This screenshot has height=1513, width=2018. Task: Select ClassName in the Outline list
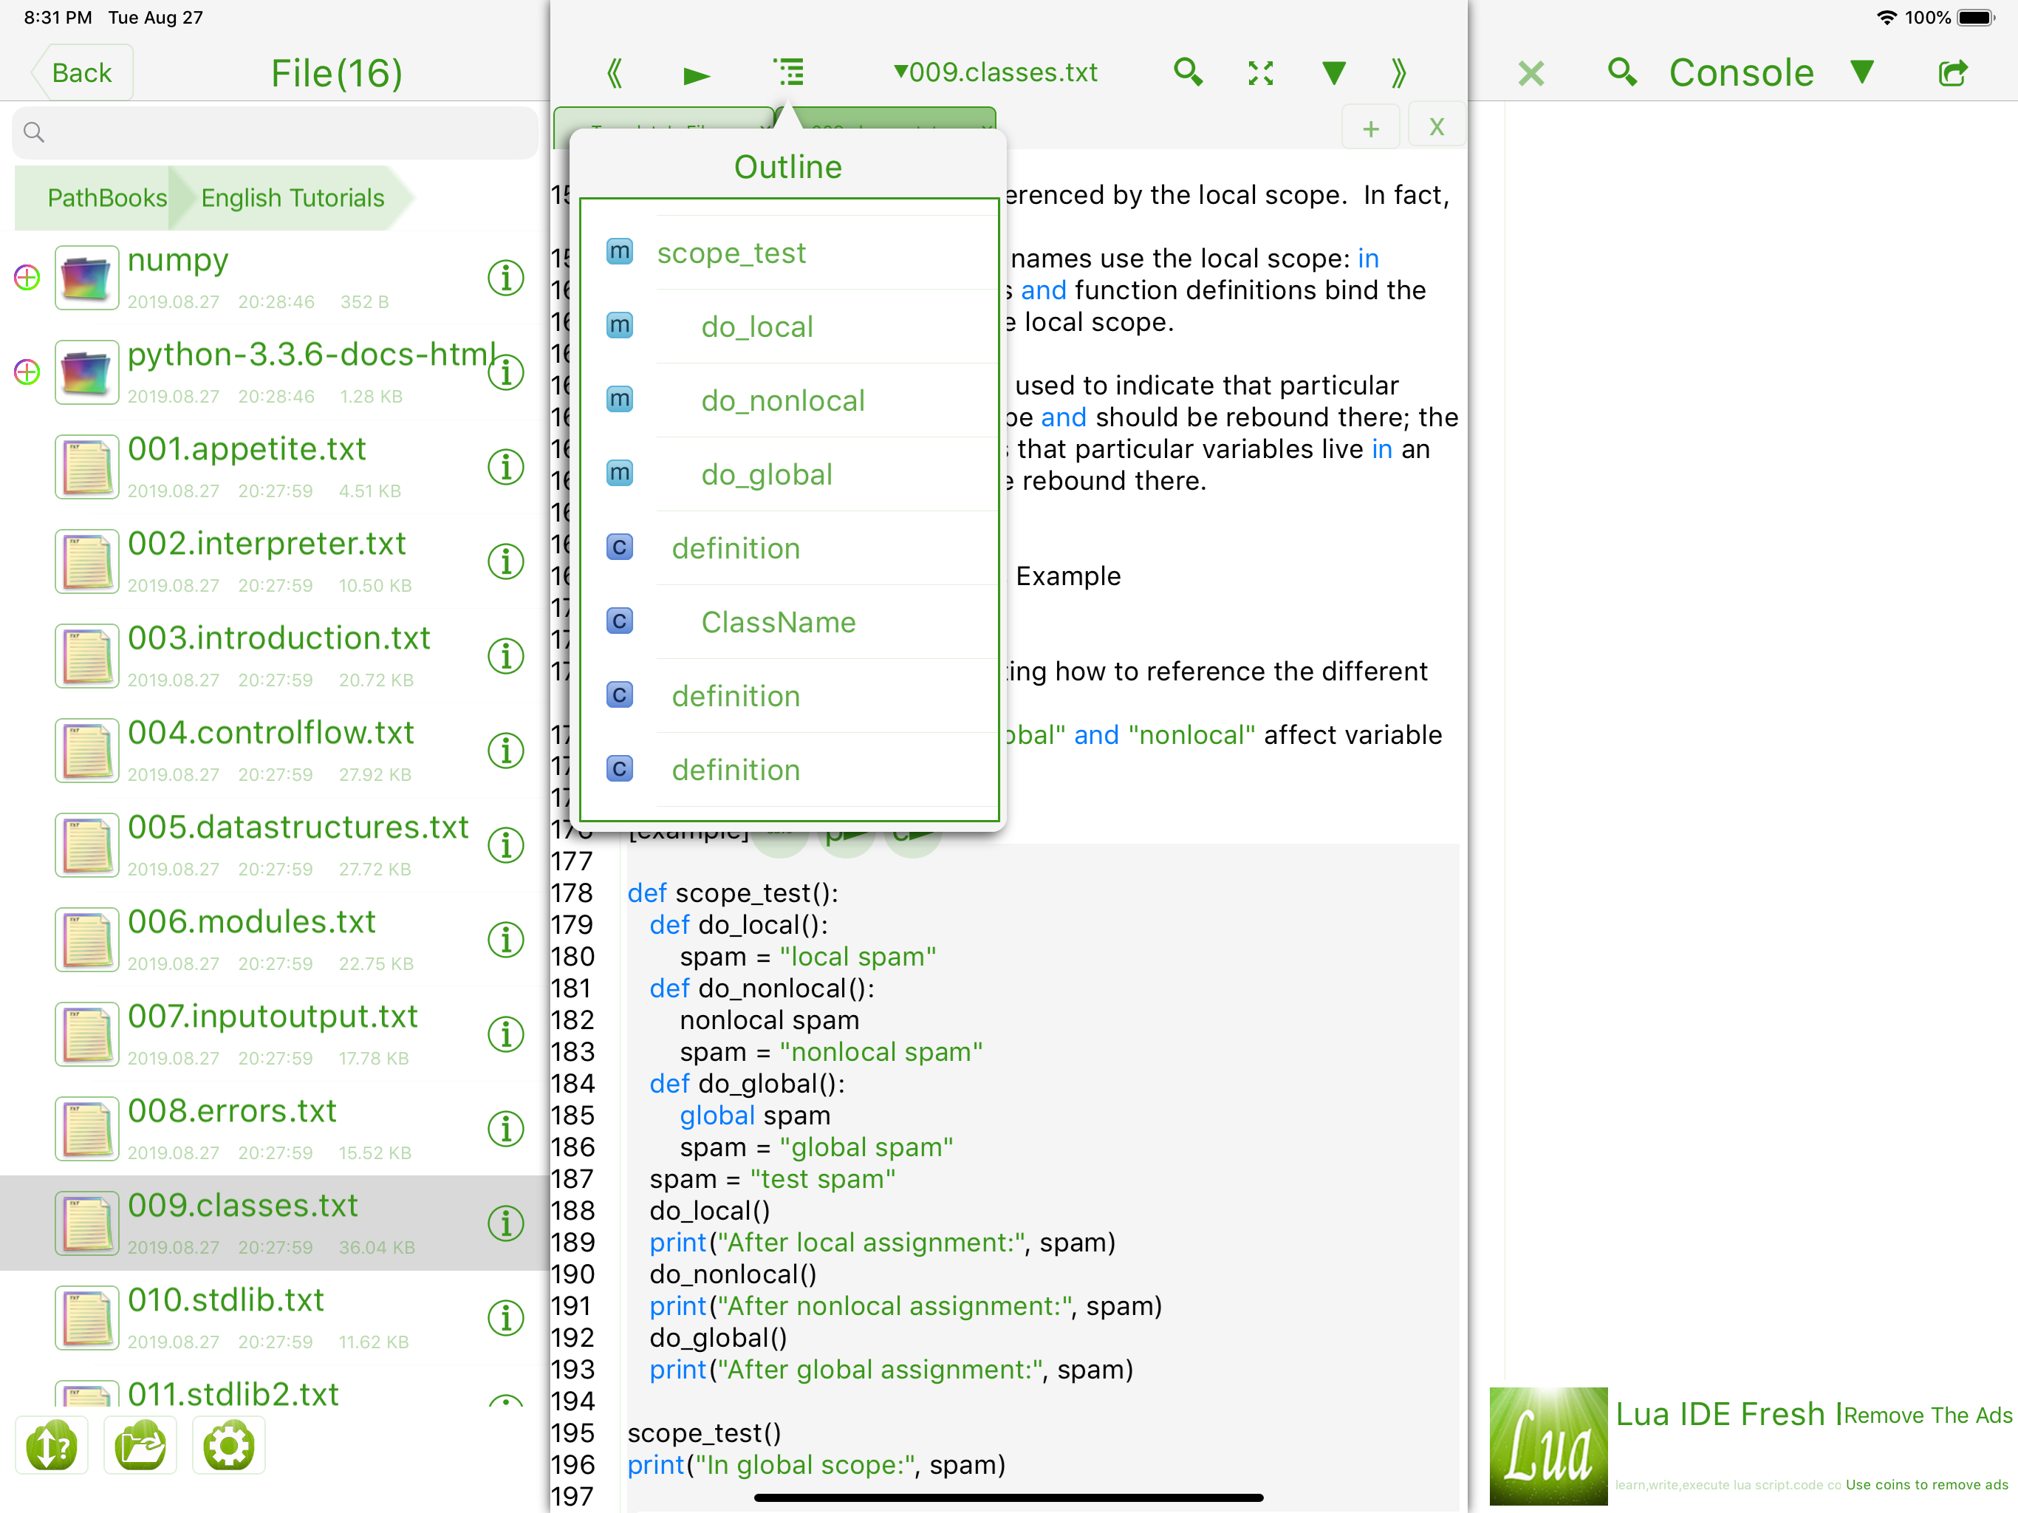coord(779,622)
